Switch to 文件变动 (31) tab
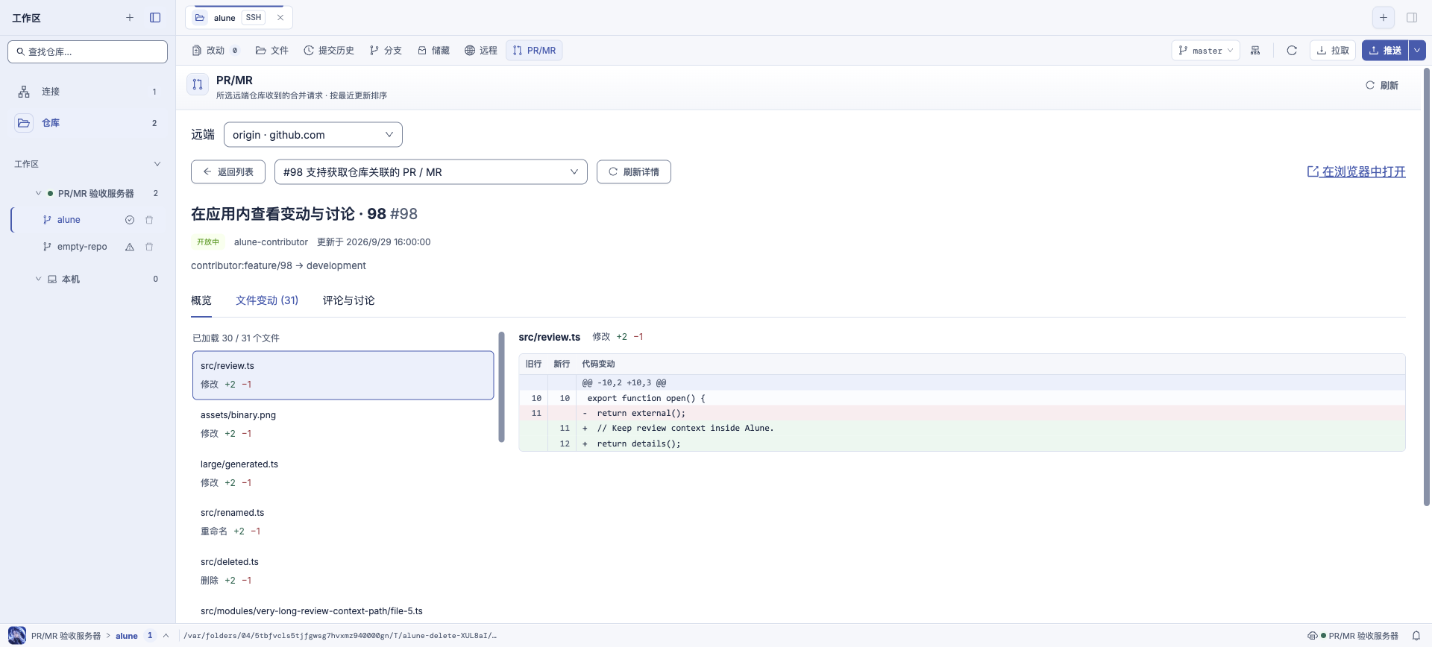This screenshot has height=647, width=1432. coord(267,300)
